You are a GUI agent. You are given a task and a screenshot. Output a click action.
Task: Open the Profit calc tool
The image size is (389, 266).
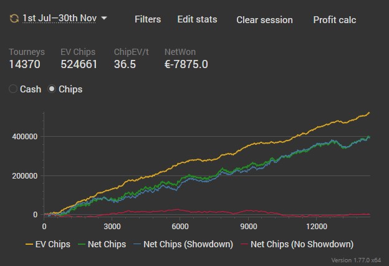(334, 20)
